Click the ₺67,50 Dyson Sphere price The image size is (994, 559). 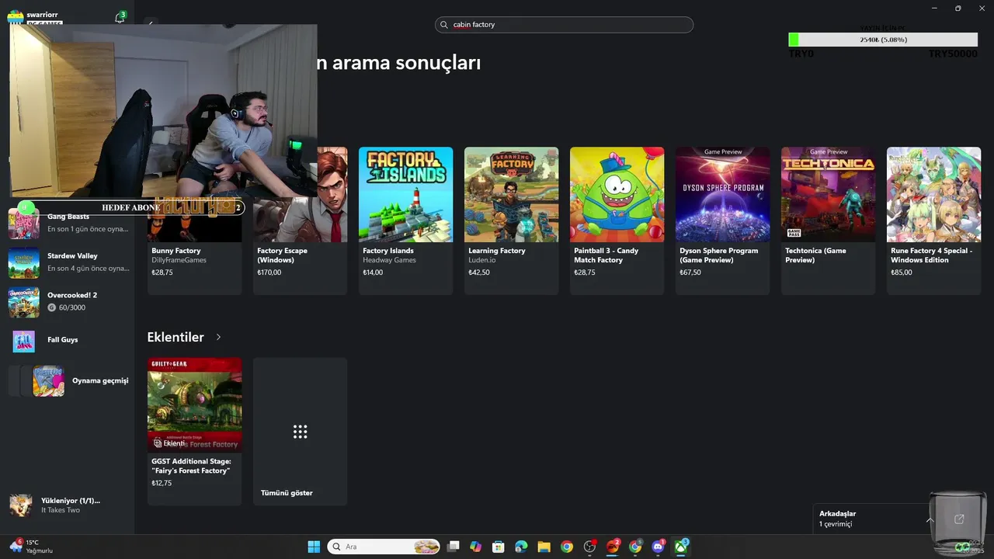(x=690, y=273)
